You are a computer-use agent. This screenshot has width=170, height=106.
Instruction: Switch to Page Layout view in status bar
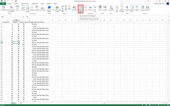pos(146,105)
